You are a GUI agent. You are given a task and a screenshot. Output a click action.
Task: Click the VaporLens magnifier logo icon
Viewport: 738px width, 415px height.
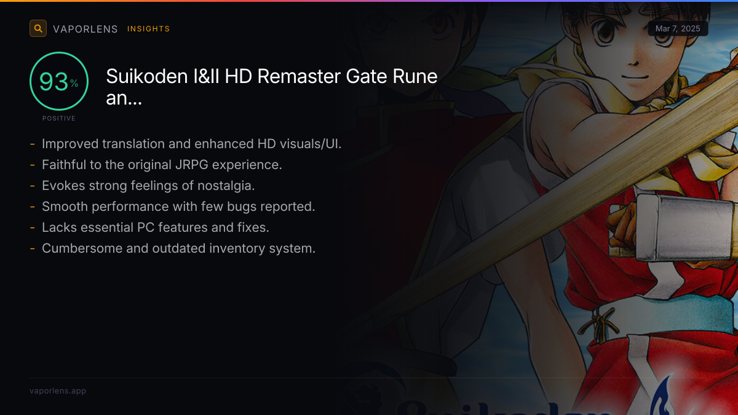coord(38,28)
